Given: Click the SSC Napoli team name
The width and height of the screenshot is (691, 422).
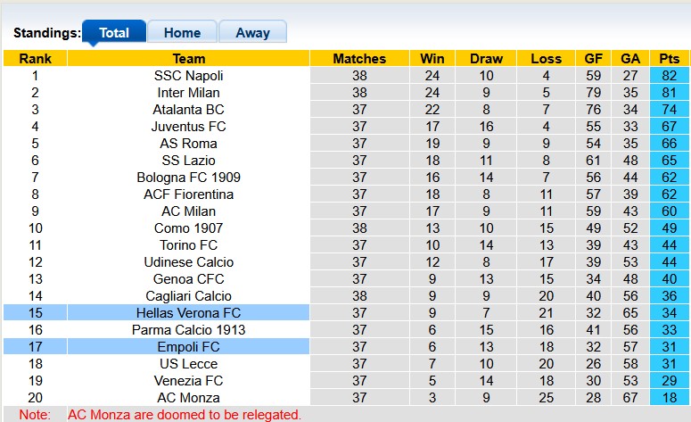Looking at the screenshot, I should (188, 76).
